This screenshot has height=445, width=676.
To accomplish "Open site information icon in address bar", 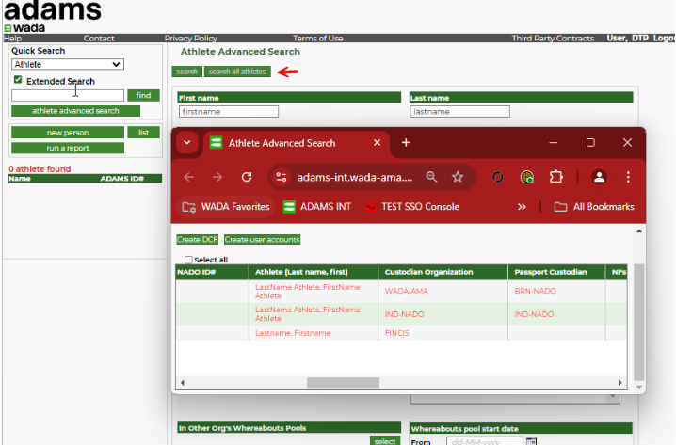I will [x=282, y=177].
